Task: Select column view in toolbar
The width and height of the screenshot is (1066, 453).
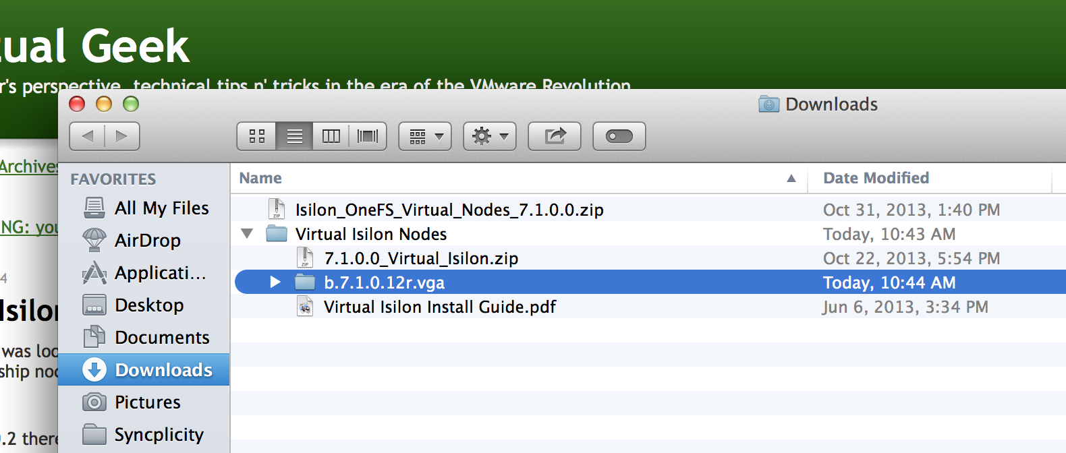Action: 331,136
